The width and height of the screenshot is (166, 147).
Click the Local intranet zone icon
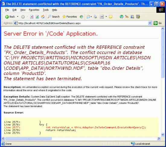click(x=132, y=144)
